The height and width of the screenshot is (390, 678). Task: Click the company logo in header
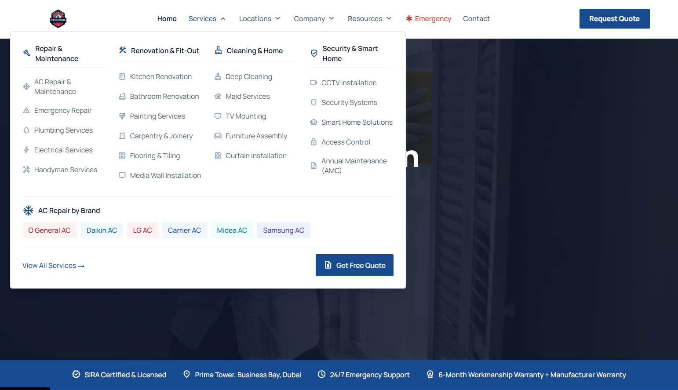(58, 19)
